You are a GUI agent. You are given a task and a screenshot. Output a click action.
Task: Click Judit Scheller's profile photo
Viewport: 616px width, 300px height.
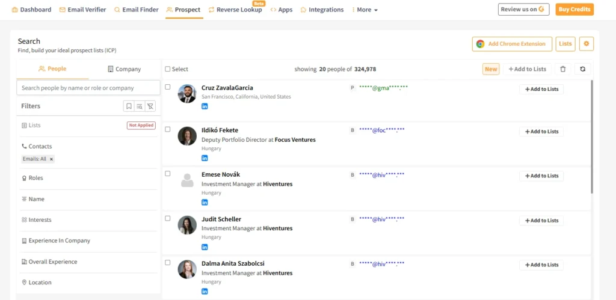(187, 225)
